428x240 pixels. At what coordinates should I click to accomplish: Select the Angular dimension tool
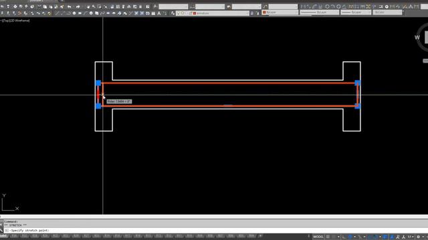pos(344,7)
